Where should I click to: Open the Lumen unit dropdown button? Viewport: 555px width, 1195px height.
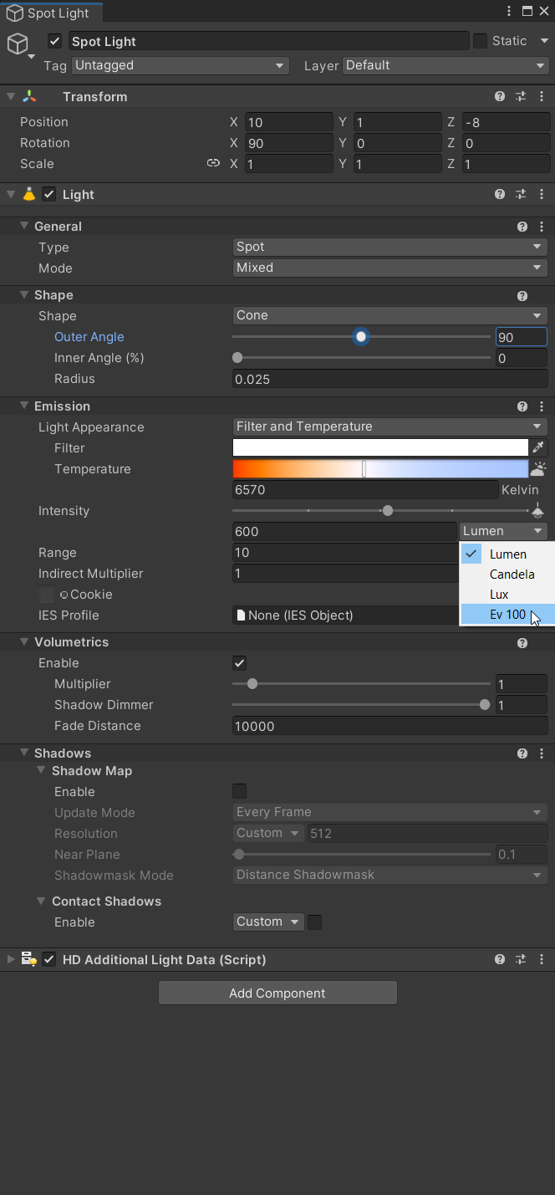click(503, 531)
